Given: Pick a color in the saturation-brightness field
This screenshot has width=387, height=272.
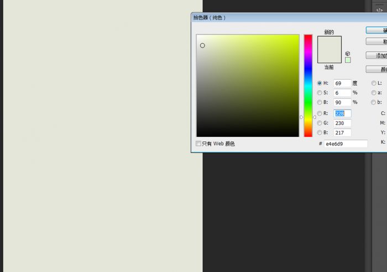Looking at the screenshot, I should (248, 86).
